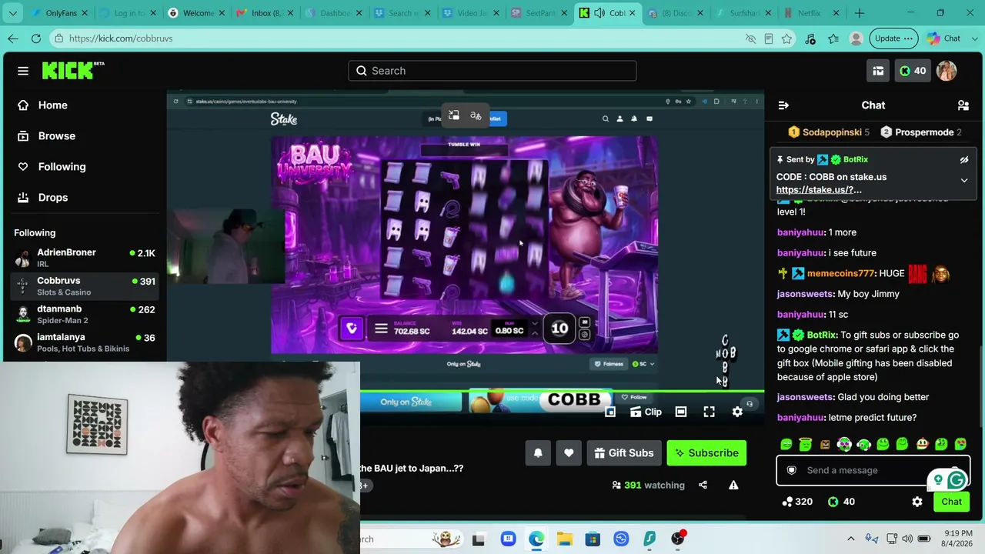
Task: Open dtanmanb's channel in Following list
Action: click(x=85, y=314)
